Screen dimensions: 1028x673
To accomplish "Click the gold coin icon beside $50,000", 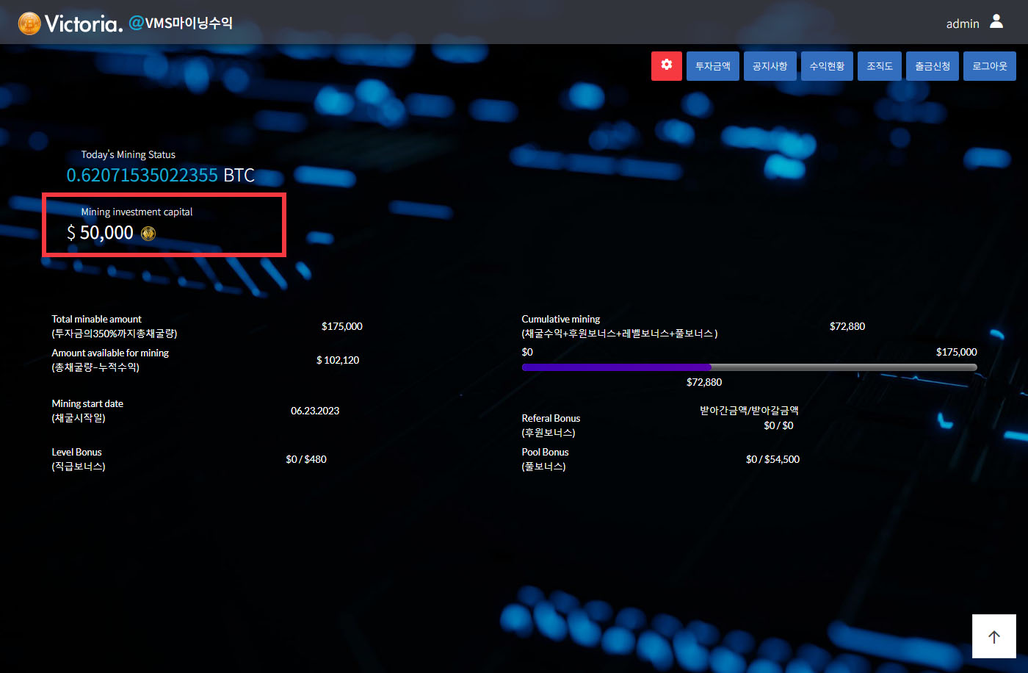I will point(148,234).
